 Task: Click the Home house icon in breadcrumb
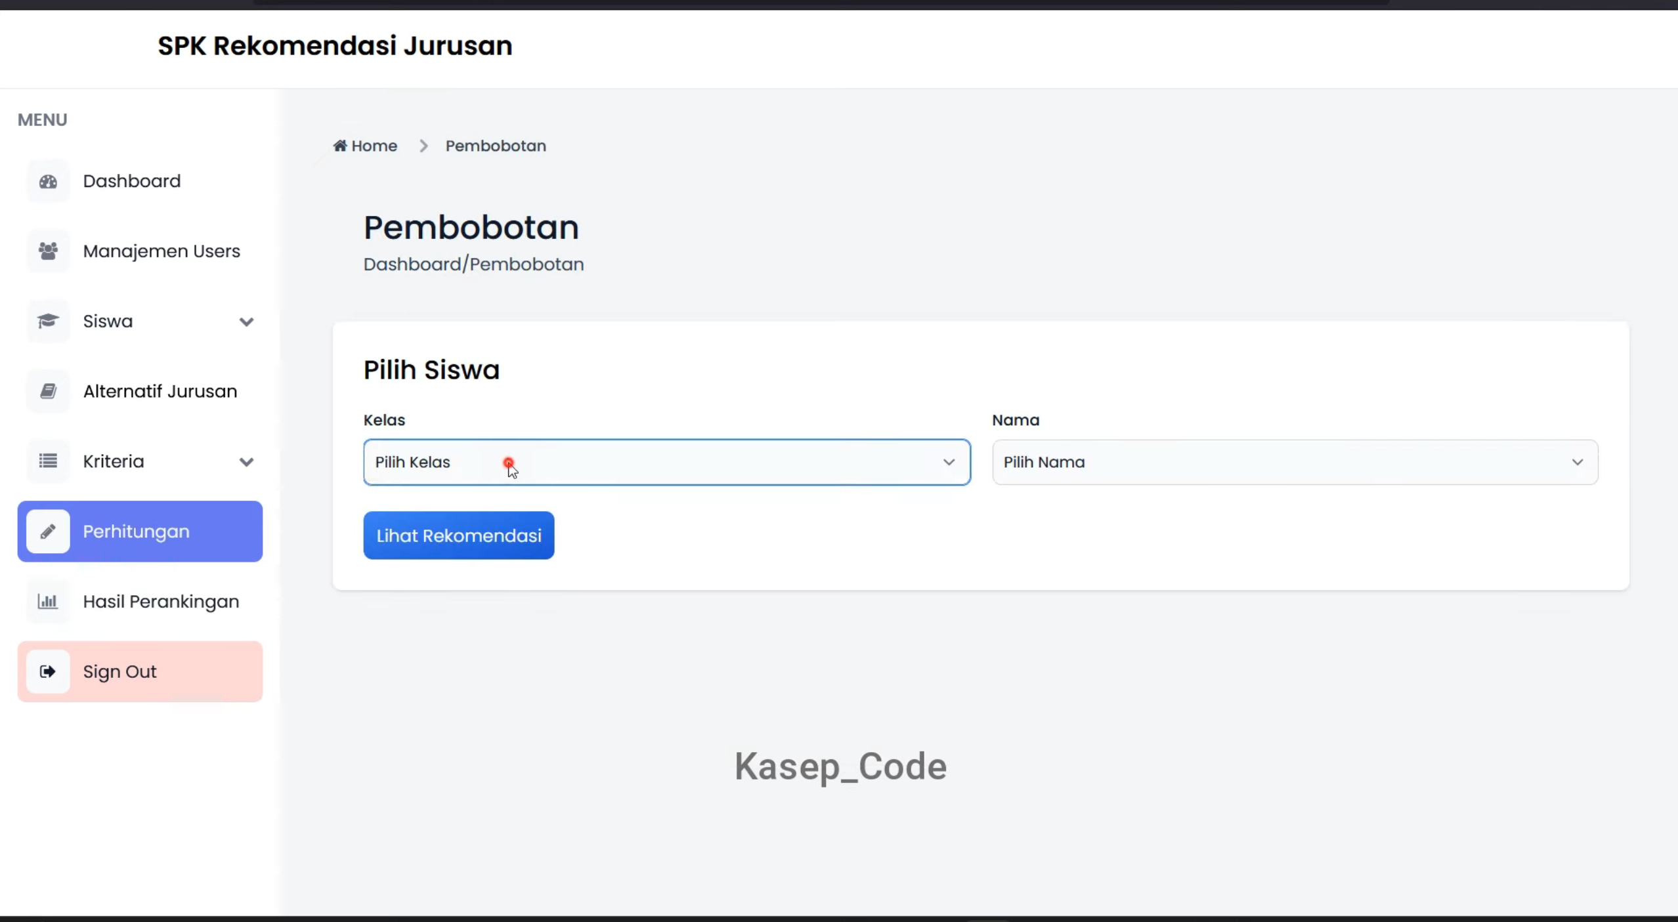340,145
